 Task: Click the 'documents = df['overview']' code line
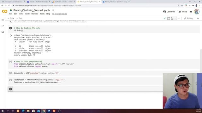pos(37,73)
